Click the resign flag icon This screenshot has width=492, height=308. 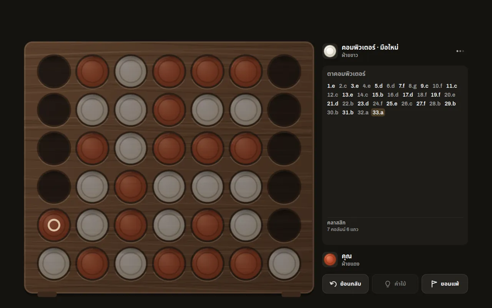[434, 284]
